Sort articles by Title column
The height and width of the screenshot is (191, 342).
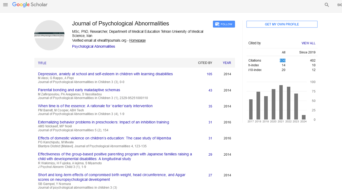[x=42, y=63]
